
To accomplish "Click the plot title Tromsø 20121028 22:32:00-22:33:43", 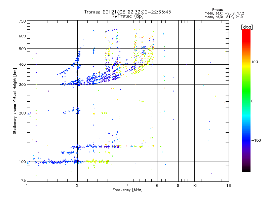I will tap(127, 12).
